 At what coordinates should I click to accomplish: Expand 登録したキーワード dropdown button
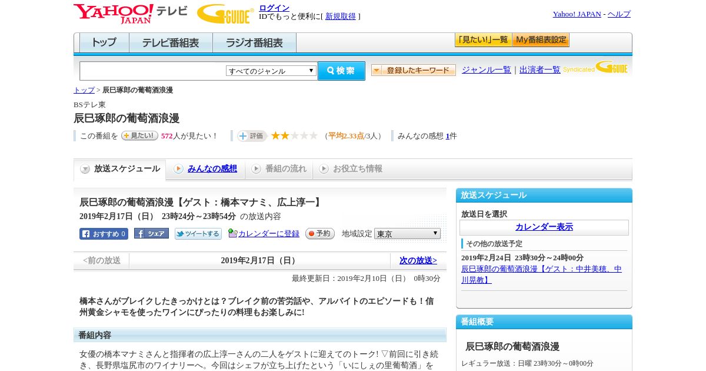414,70
